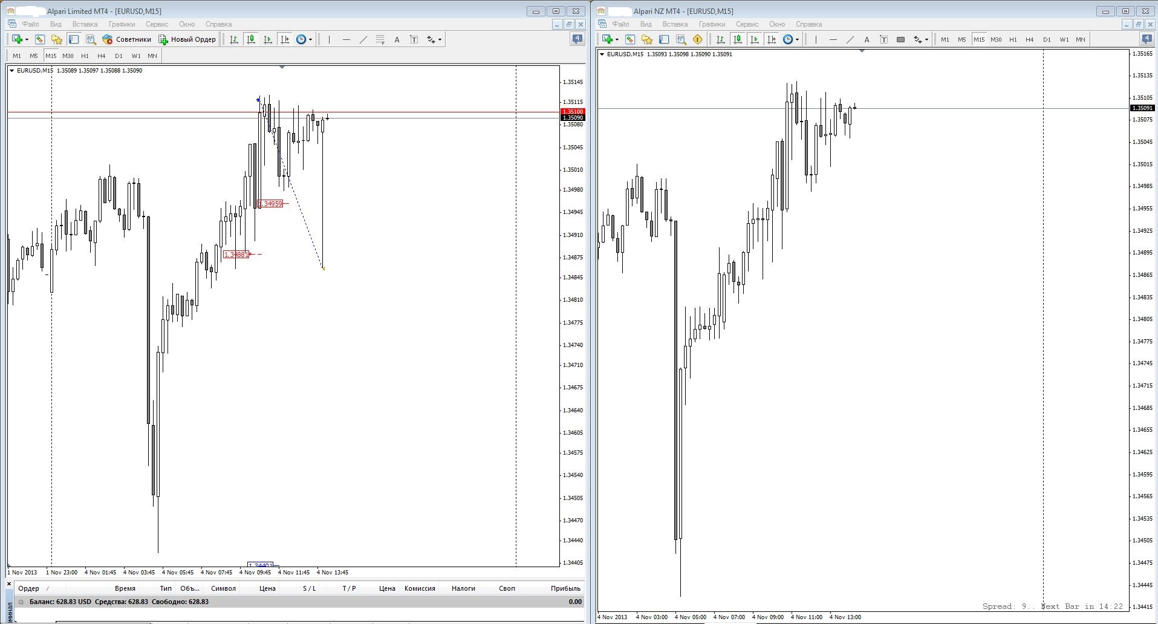Toggle candlestick chart mode in Alpari Limited
1158x624 pixels.
[x=251, y=39]
